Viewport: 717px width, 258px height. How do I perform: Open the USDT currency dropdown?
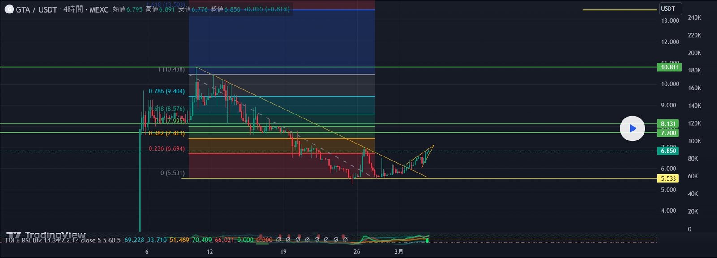[669, 8]
